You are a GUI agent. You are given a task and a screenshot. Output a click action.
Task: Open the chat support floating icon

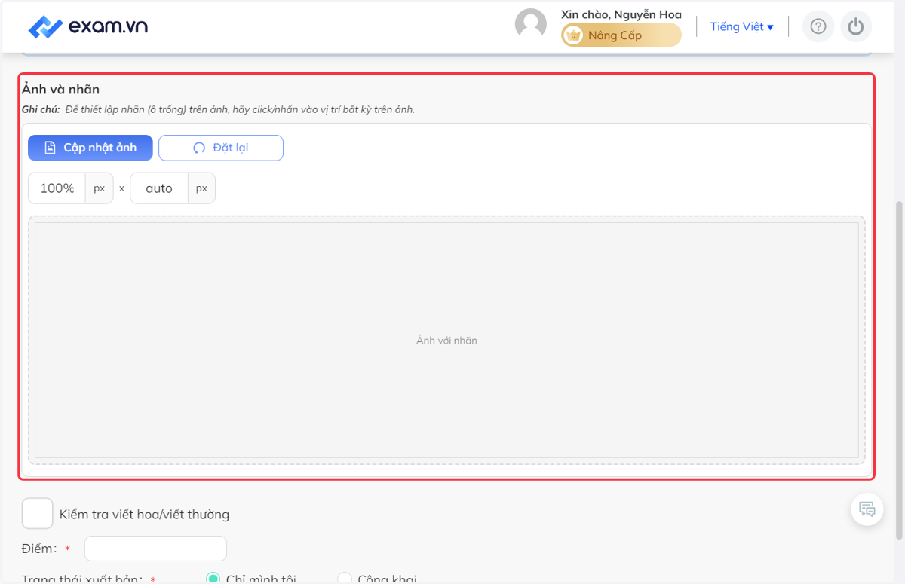click(867, 509)
